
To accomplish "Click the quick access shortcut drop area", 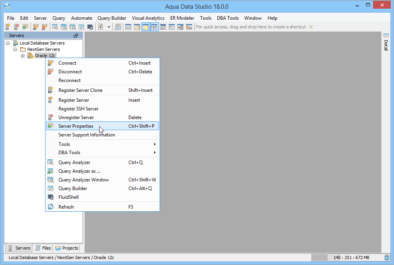I will click(251, 27).
